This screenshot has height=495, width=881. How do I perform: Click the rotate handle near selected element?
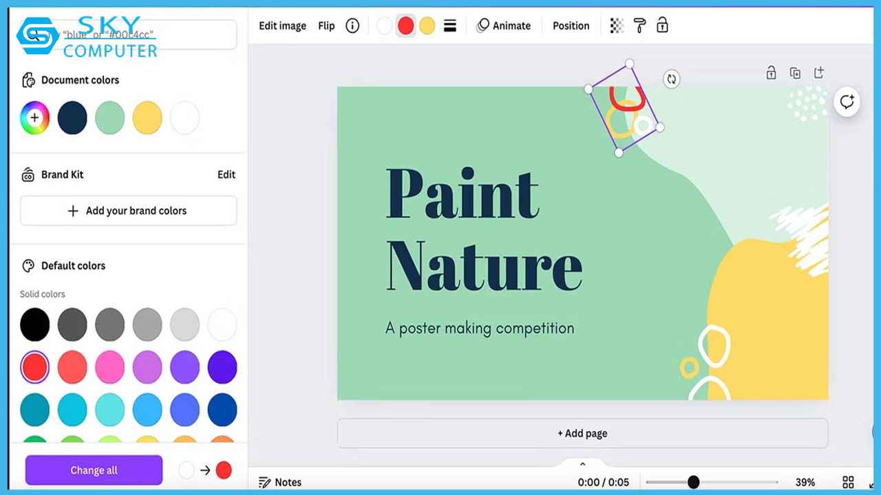(671, 79)
